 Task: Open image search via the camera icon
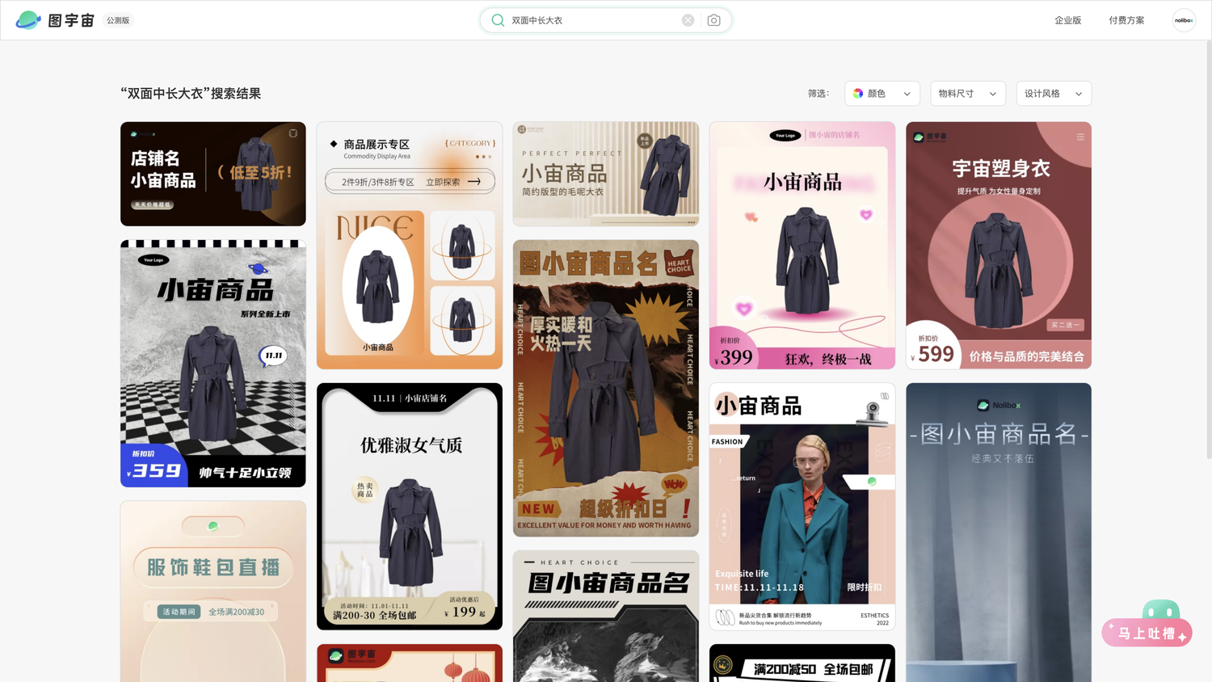coord(713,20)
